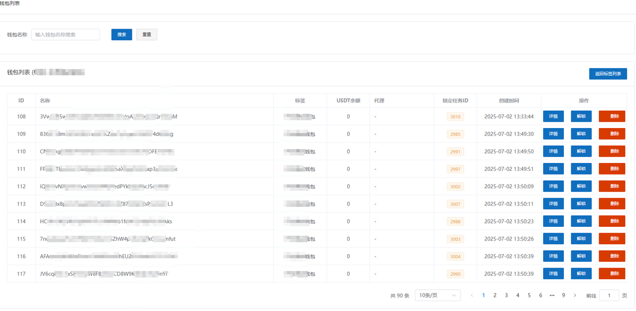This screenshot has height=311, width=636.
Task: Click 解锁 for wallet ID 112
Action: click(581, 186)
